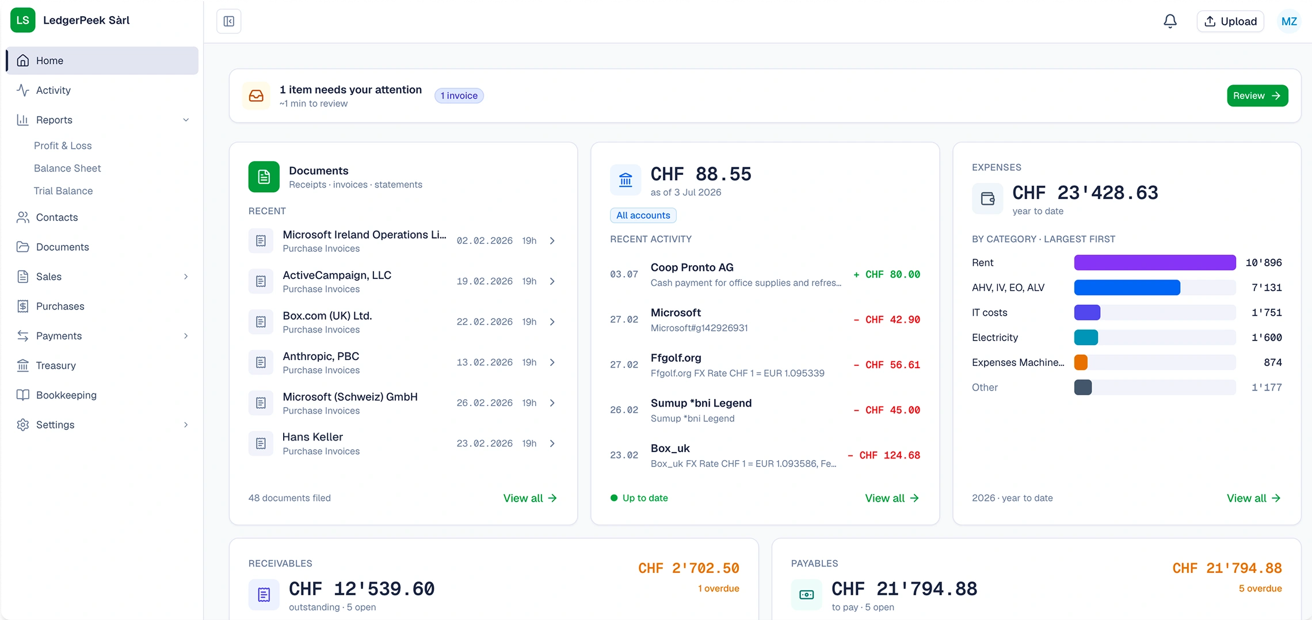Expand the Payments submenu chevron
Image resolution: width=1312 pixels, height=620 pixels.
tap(186, 336)
